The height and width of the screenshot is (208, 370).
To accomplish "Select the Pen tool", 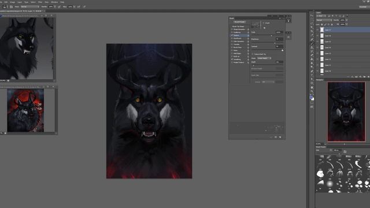I will (312, 71).
